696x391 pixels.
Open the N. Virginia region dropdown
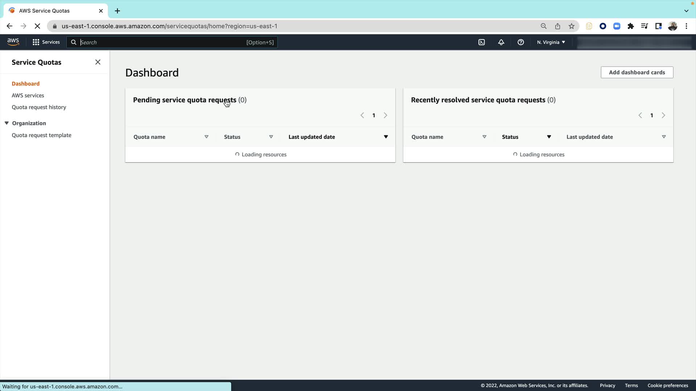click(551, 42)
